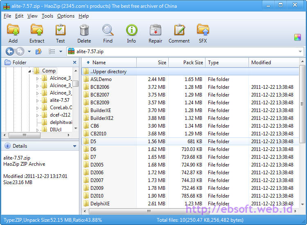Open the Edit menu
This screenshot has width=307, height=225.
point(19,16)
